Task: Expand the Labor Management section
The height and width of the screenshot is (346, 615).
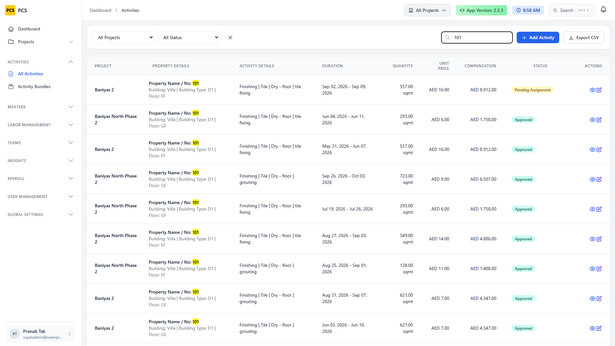Action: 41,125
